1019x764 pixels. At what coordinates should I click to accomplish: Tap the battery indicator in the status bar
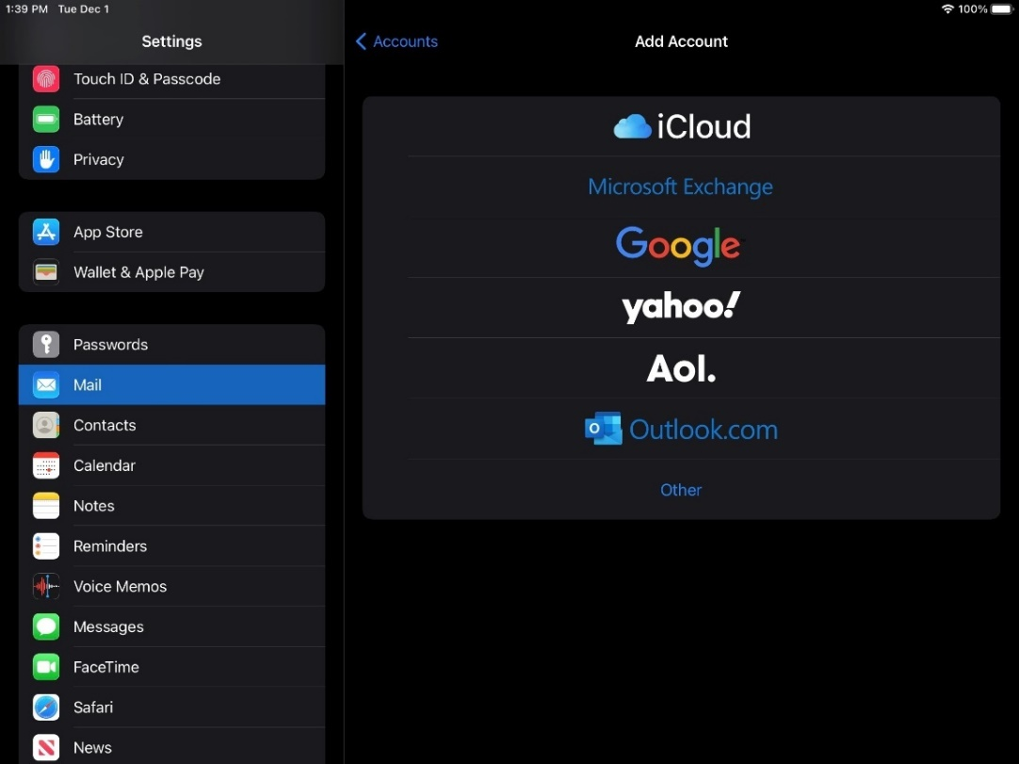coord(1001,9)
